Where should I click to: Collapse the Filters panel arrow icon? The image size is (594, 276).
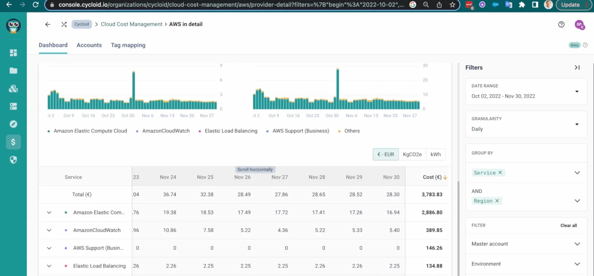(577, 67)
